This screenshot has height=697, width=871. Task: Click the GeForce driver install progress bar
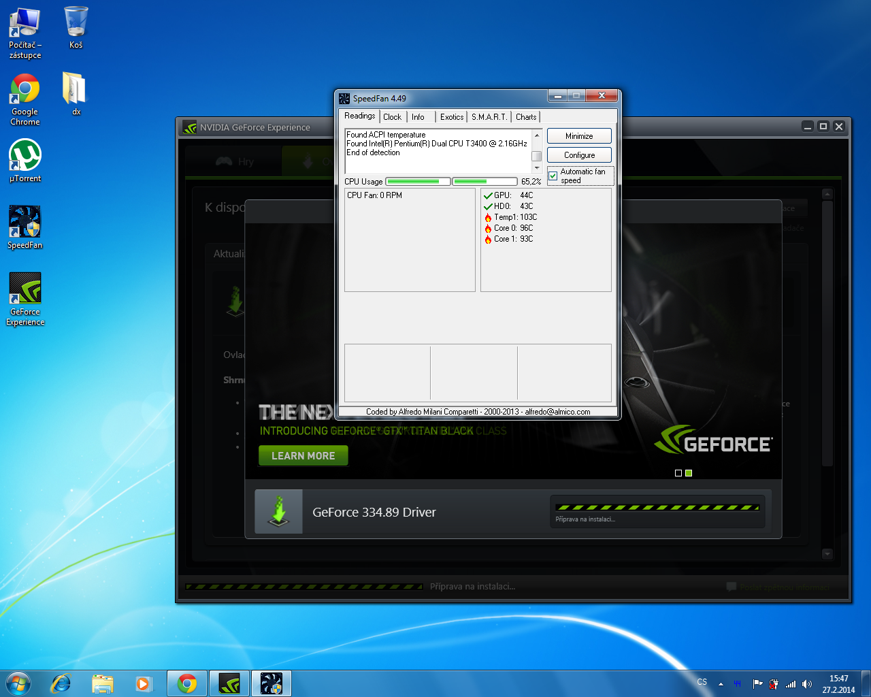click(657, 508)
